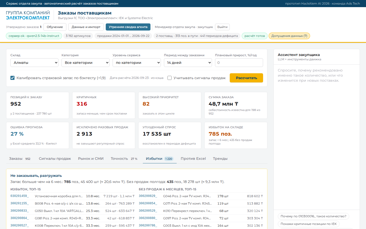Select the order period dropdown '14 дней'
Screen dimensions: 366x229
click(x=188, y=63)
